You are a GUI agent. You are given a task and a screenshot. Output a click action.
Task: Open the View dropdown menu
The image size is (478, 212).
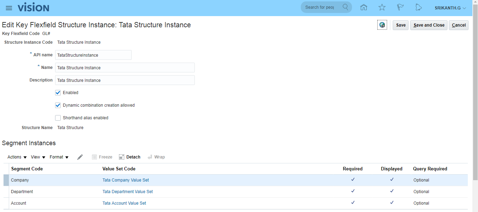tap(38, 157)
